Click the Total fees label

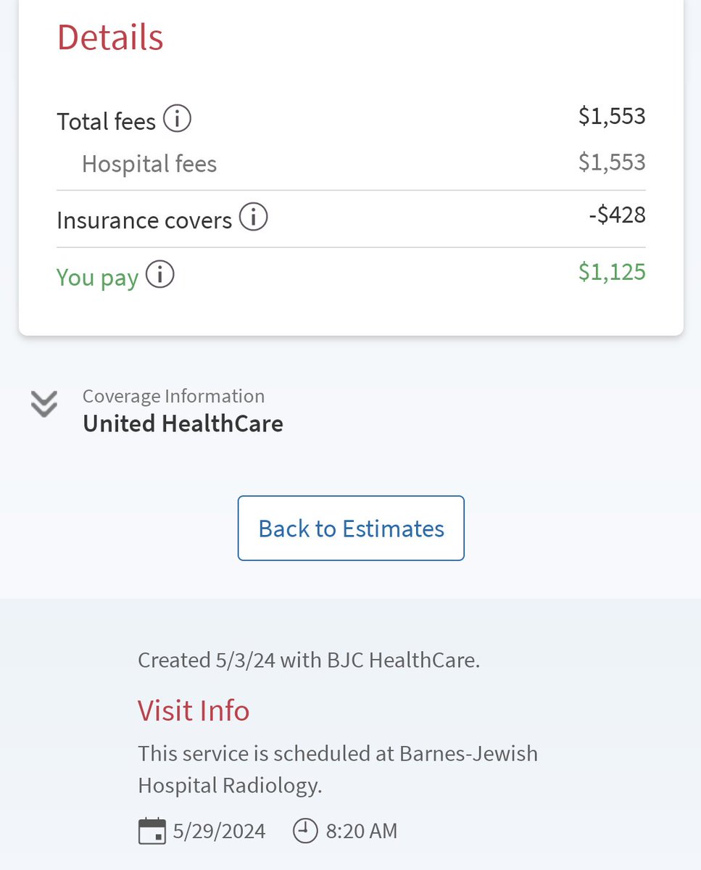pyautogui.click(x=106, y=121)
